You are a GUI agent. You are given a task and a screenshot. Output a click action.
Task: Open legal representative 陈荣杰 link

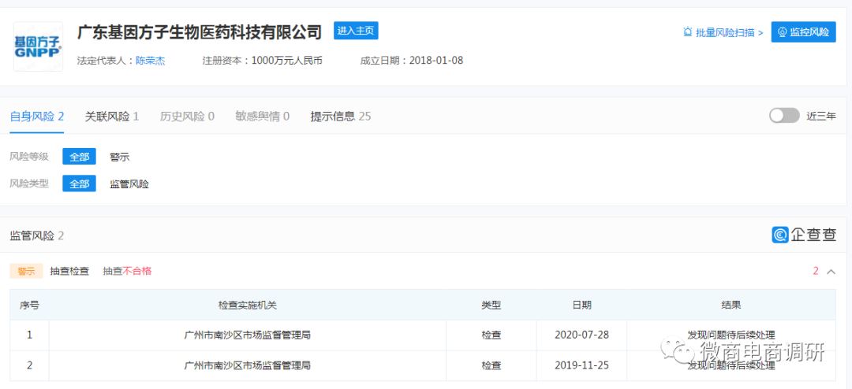[150, 61]
